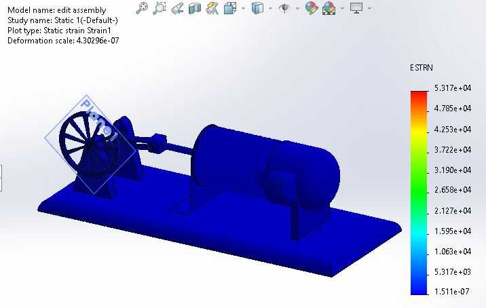The width and height of the screenshot is (486, 308).
Task: Click the View Settings monitor icon
Action: tap(356, 8)
